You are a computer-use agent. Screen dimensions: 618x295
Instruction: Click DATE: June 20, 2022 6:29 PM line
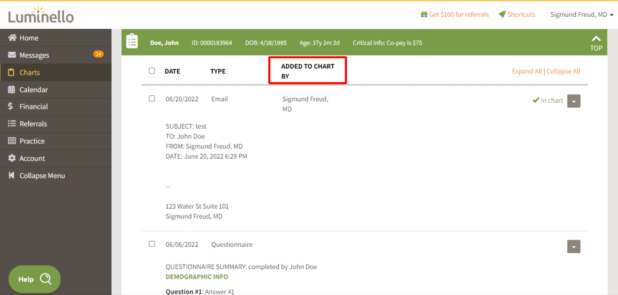coord(206,156)
